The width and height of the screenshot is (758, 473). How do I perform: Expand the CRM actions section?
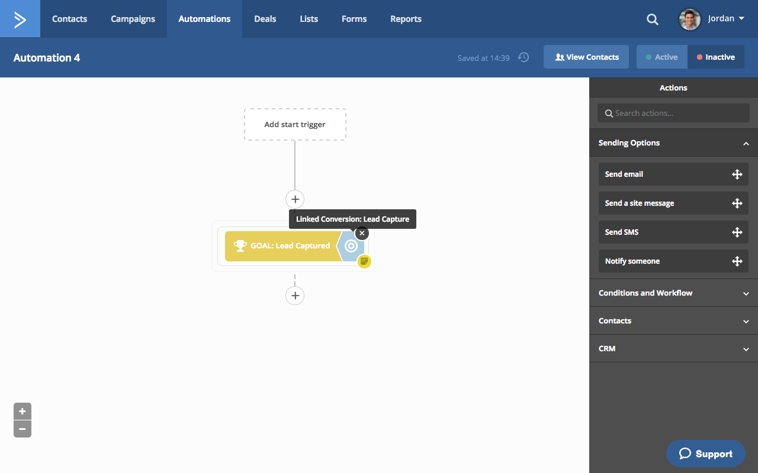coord(746,349)
